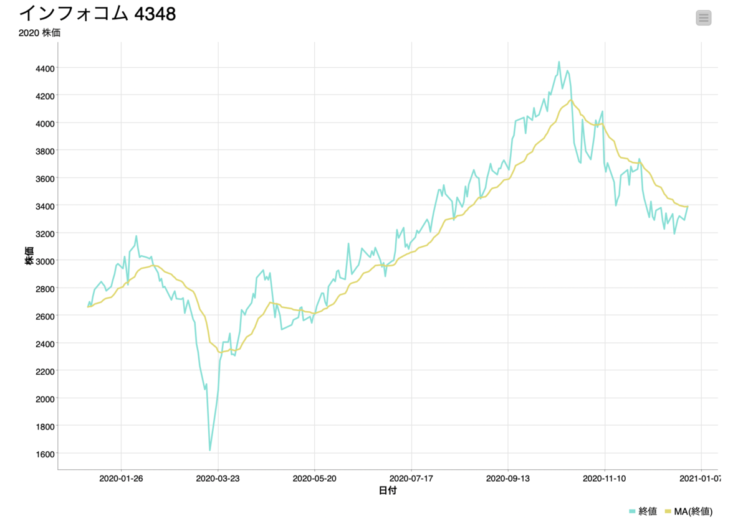Screen dimensions: 748x519
Task: Click the y-axis title 株価
Action: (x=29, y=255)
